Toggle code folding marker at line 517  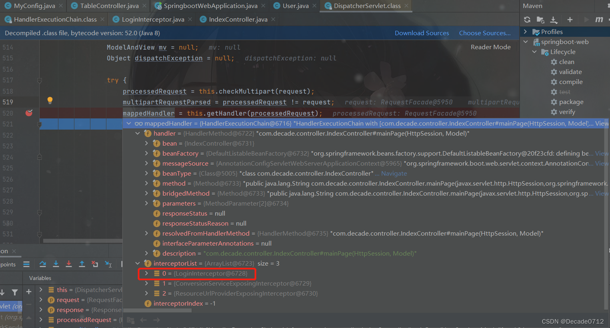pyautogui.click(x=40, y=80)
